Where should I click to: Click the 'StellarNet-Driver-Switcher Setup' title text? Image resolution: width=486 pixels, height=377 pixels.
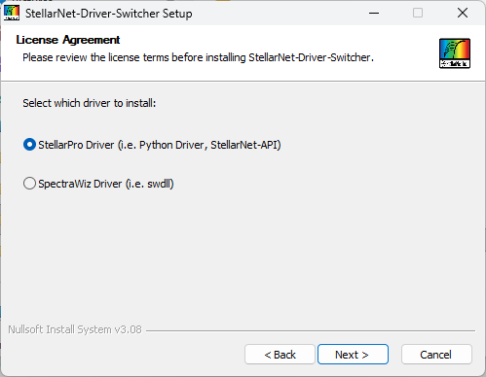tap(109, 14)
